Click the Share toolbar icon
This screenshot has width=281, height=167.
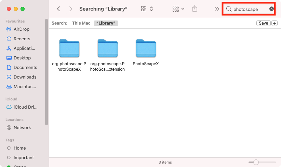click(195, 9)
